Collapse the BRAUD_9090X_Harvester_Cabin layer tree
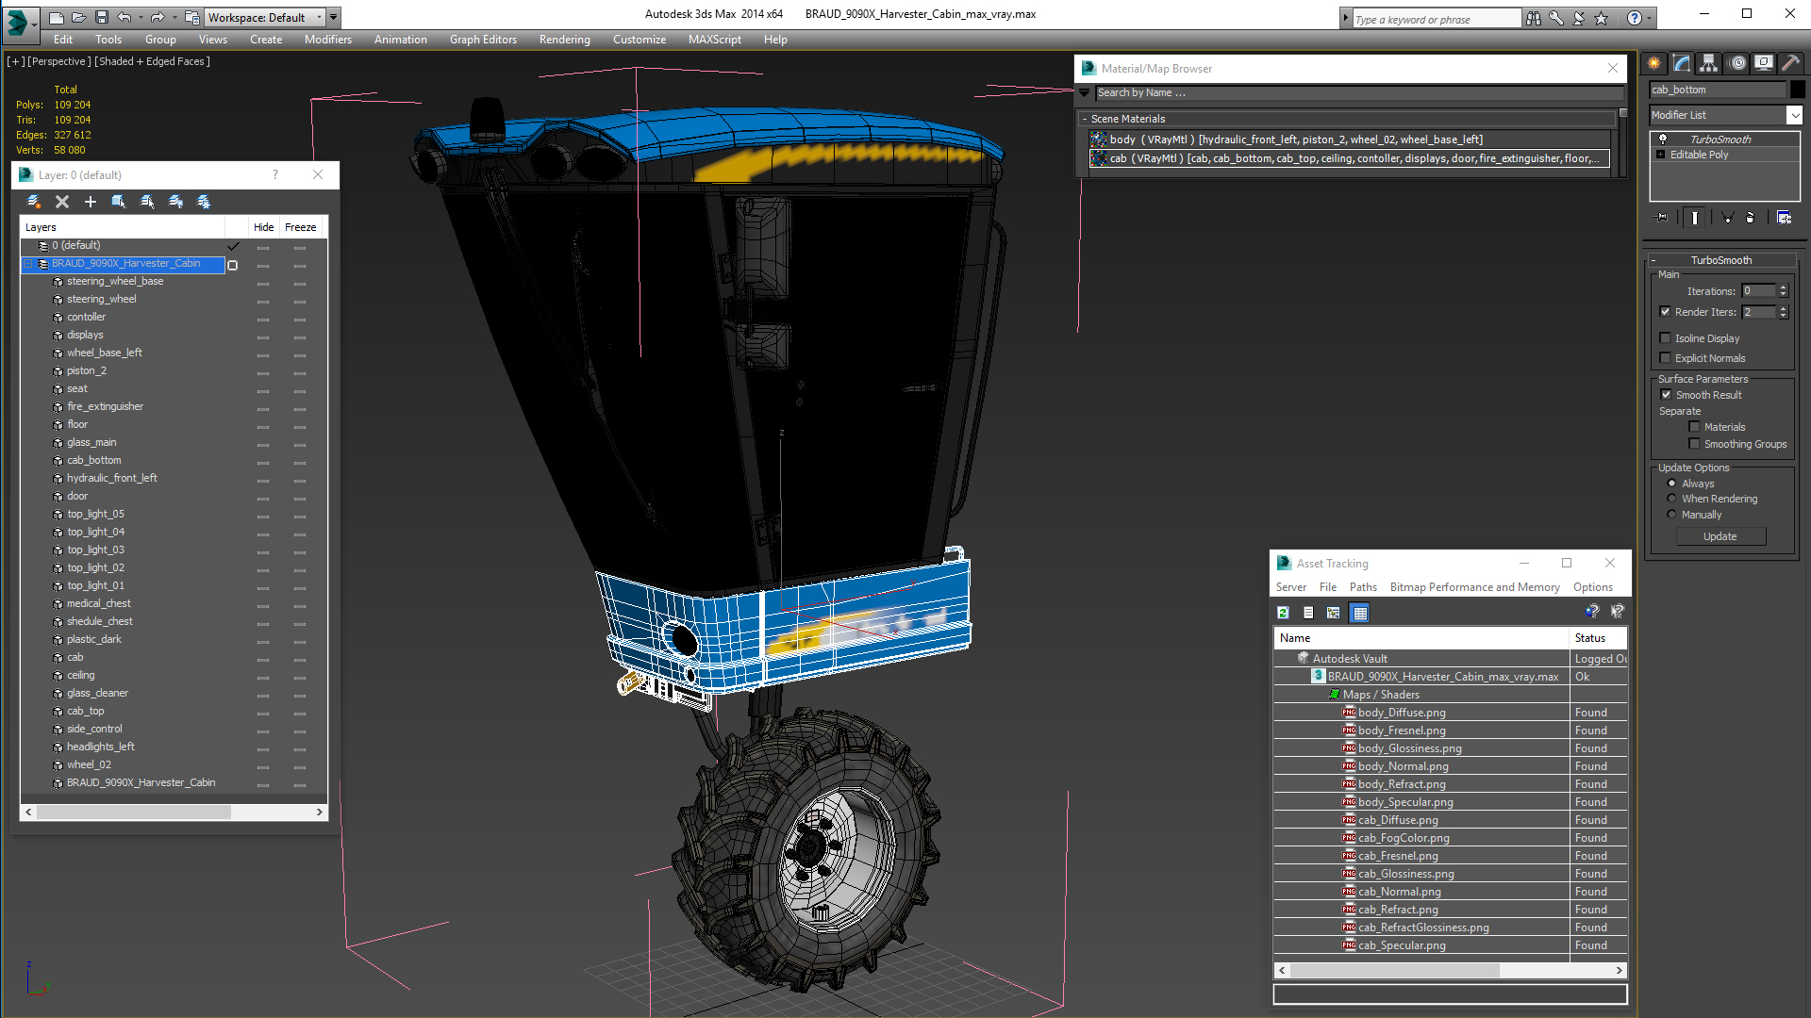 [28, 264]
